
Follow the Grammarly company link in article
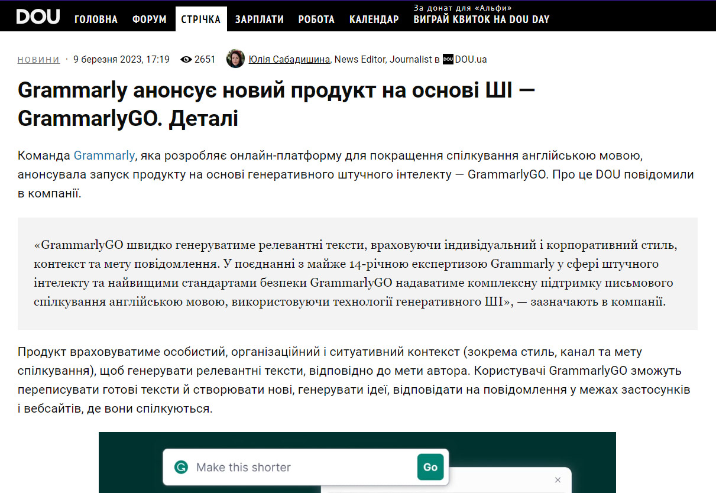pyautogui.click(x=104, y=156)
